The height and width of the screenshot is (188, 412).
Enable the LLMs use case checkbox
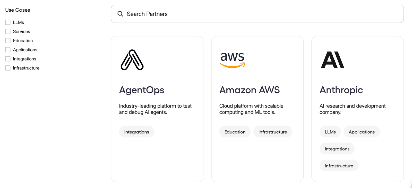tap(8, 22)
